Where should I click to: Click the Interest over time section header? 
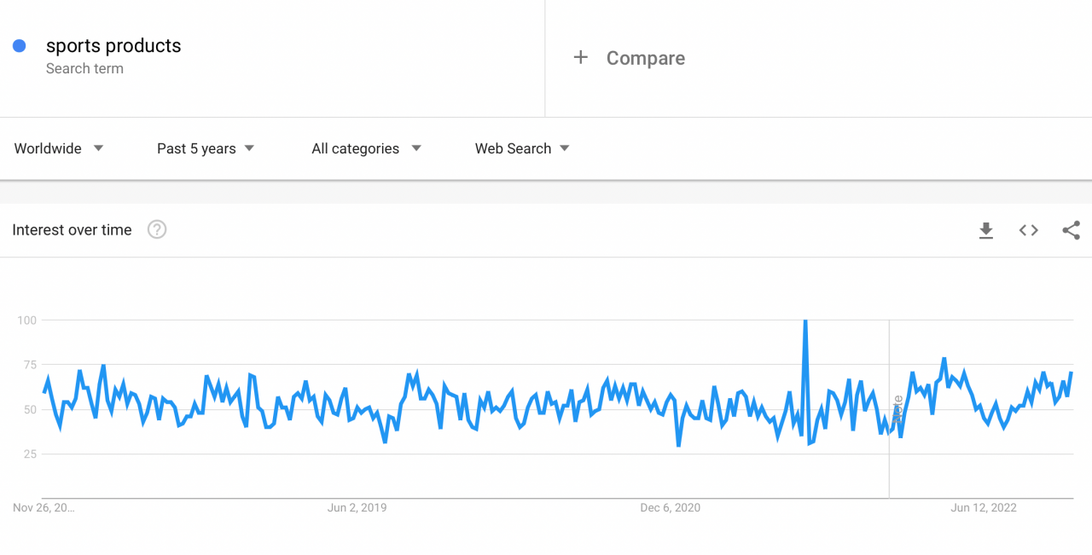pyautogui.click(x=72, y=229)
